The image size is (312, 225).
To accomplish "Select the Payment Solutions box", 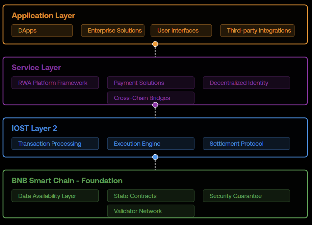I will (151, 83).
